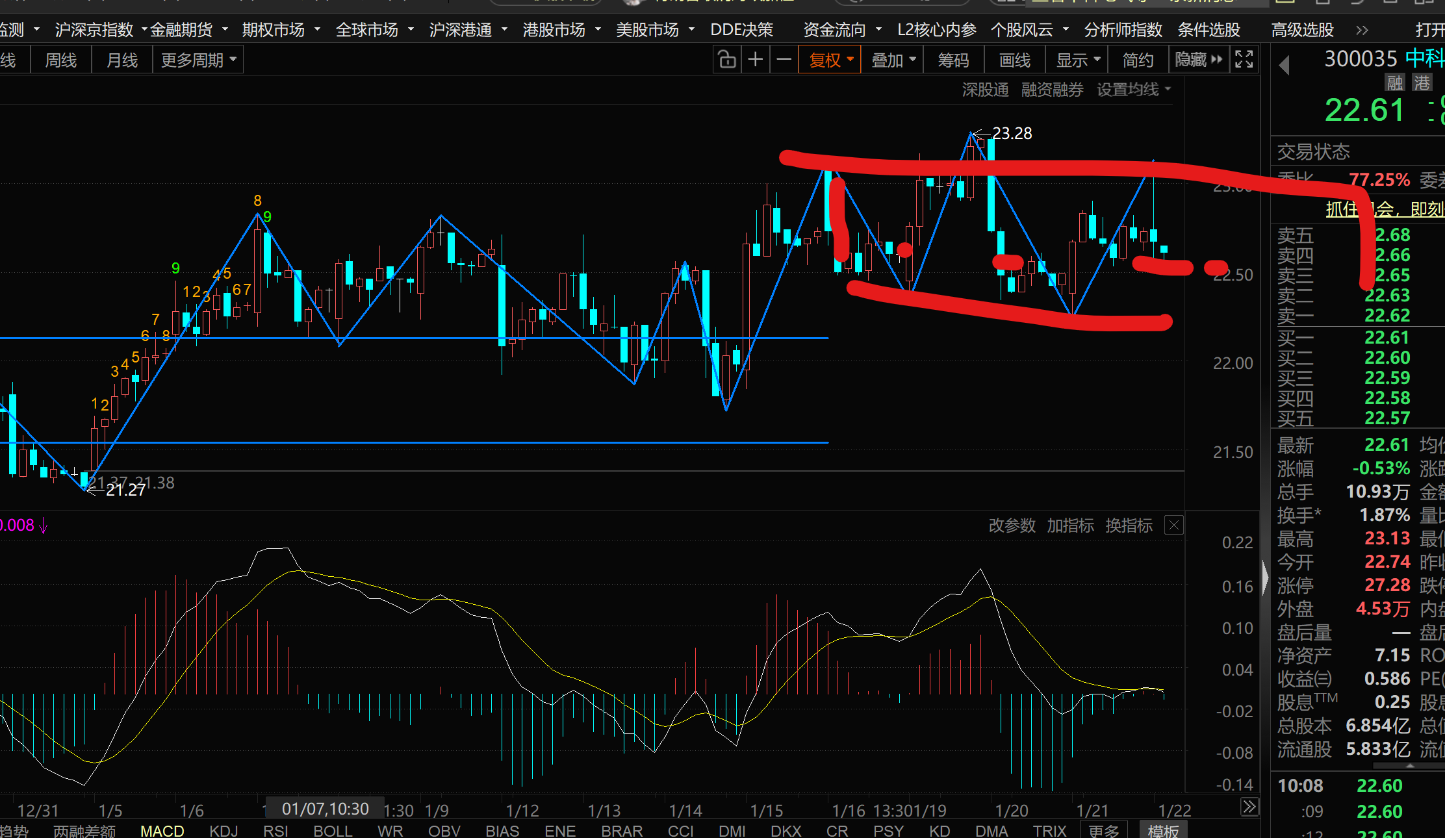Zoom out chart with minus icon
1445x838 pixels.
[x=784, y=60]
